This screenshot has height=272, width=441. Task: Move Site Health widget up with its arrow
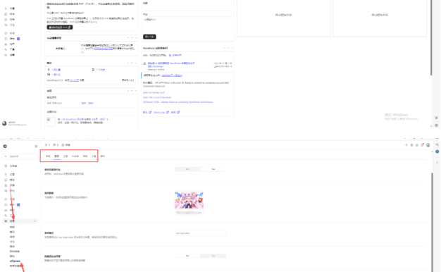[x=128, y=37]
